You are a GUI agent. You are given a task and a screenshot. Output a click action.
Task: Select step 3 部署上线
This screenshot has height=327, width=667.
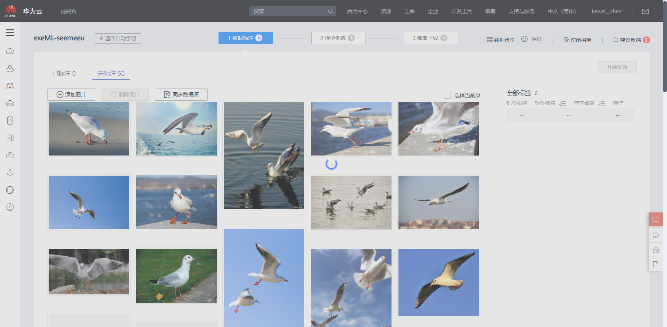pyautogui.click(x=430, y=38)
